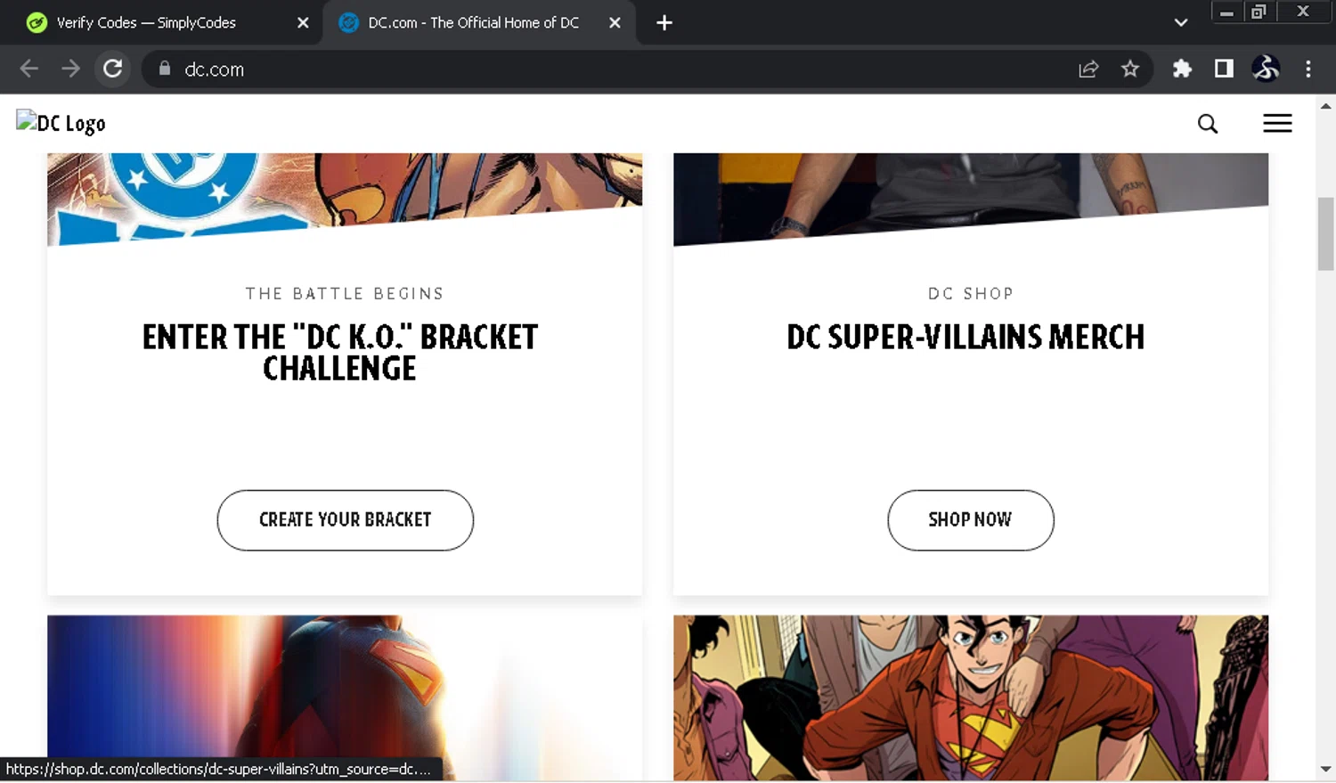The image size is (1336, 783).
Task: Expand the tab search dropdown arrow
Action: [x=1181, y=23]
